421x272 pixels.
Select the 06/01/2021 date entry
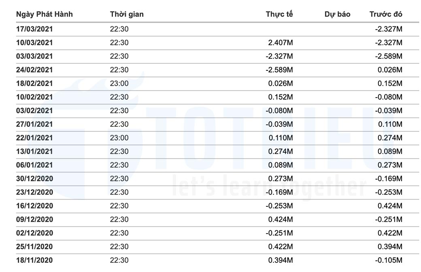34,165
